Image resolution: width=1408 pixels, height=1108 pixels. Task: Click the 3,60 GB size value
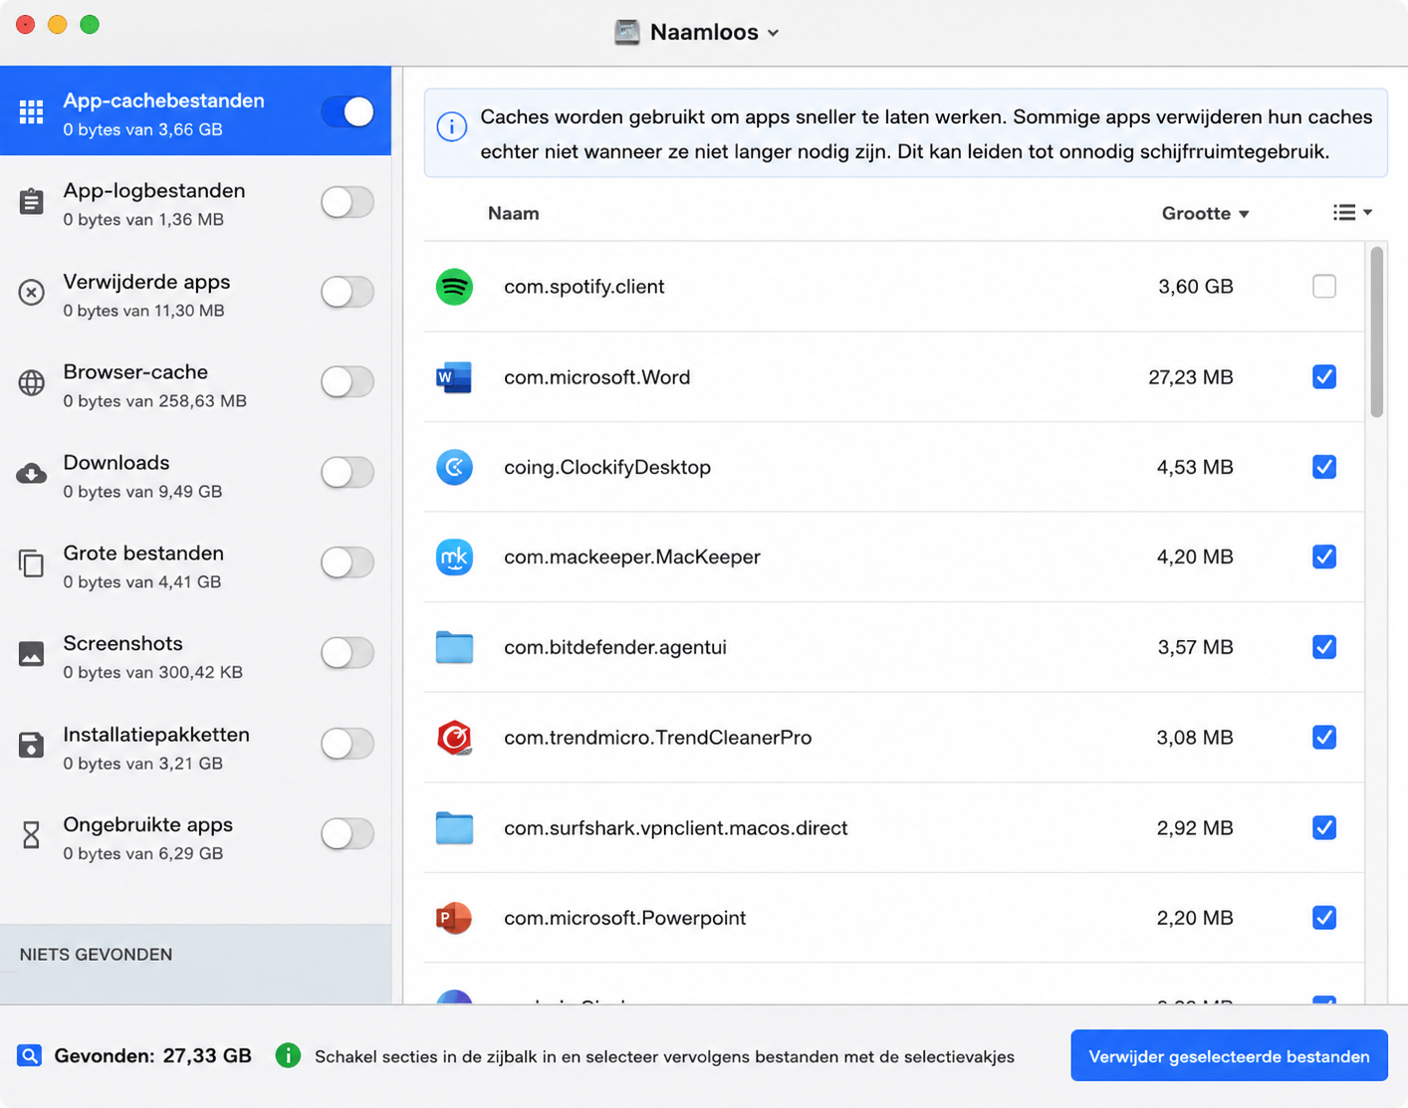click(x=1196, y=287)
